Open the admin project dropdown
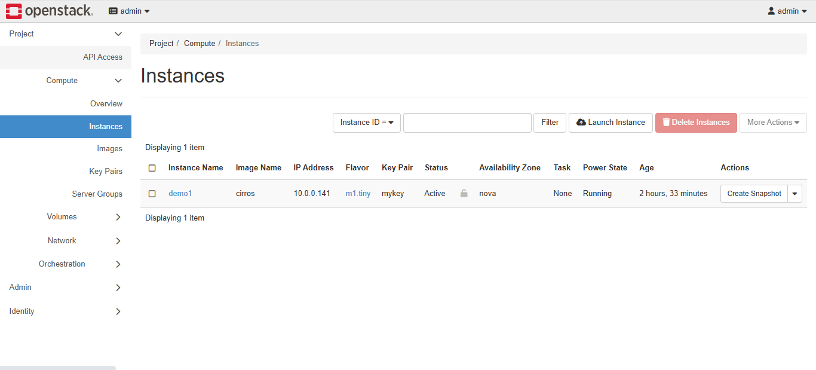816x370 pixels. pos(129,11)
